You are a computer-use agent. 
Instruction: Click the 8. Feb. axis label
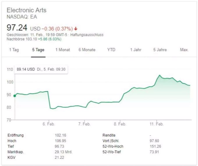click(120, 124)
